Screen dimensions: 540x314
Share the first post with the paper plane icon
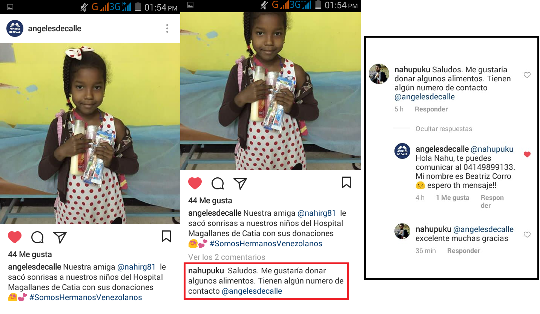tap(60, 237)
